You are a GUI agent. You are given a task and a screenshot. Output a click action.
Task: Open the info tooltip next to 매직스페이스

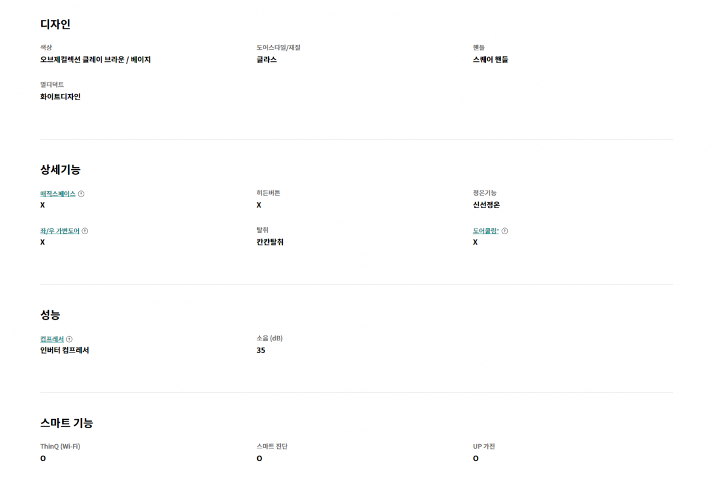pos(81,194)
